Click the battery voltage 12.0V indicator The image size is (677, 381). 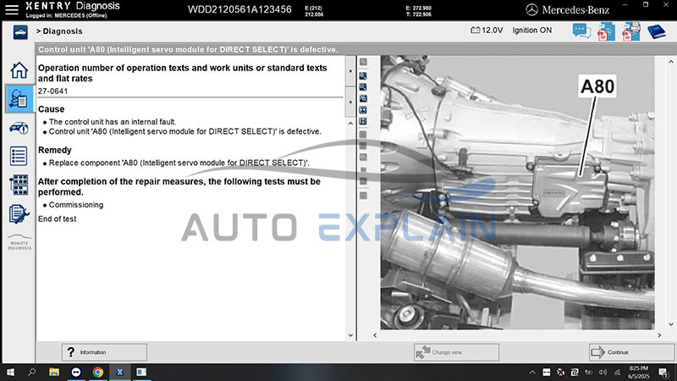click(487, 30)
